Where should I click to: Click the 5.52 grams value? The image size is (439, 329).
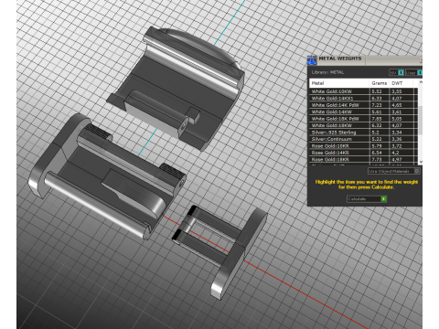point(377,91)
